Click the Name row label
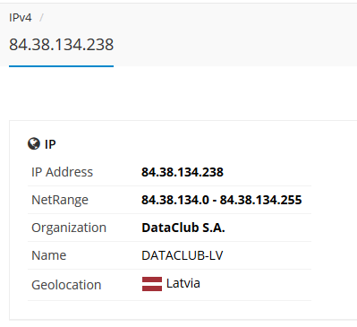Viewport: 357px width, 327px height. point(49,255)
